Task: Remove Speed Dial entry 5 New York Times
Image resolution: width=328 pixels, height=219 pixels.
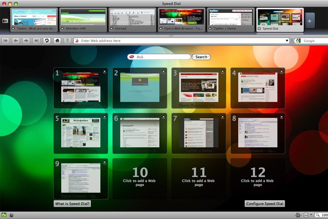Action: [105, 117]
